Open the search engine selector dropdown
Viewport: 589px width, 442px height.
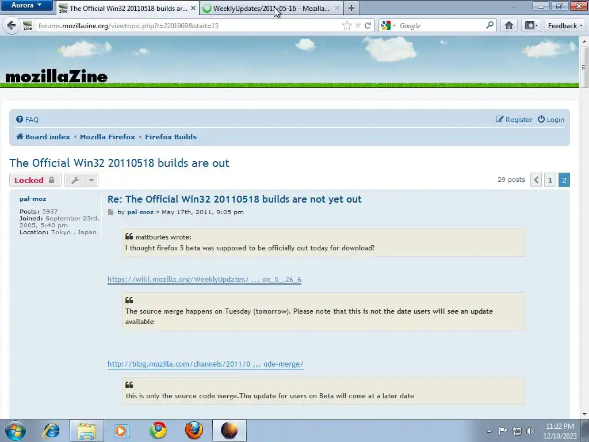click(388, 25)
